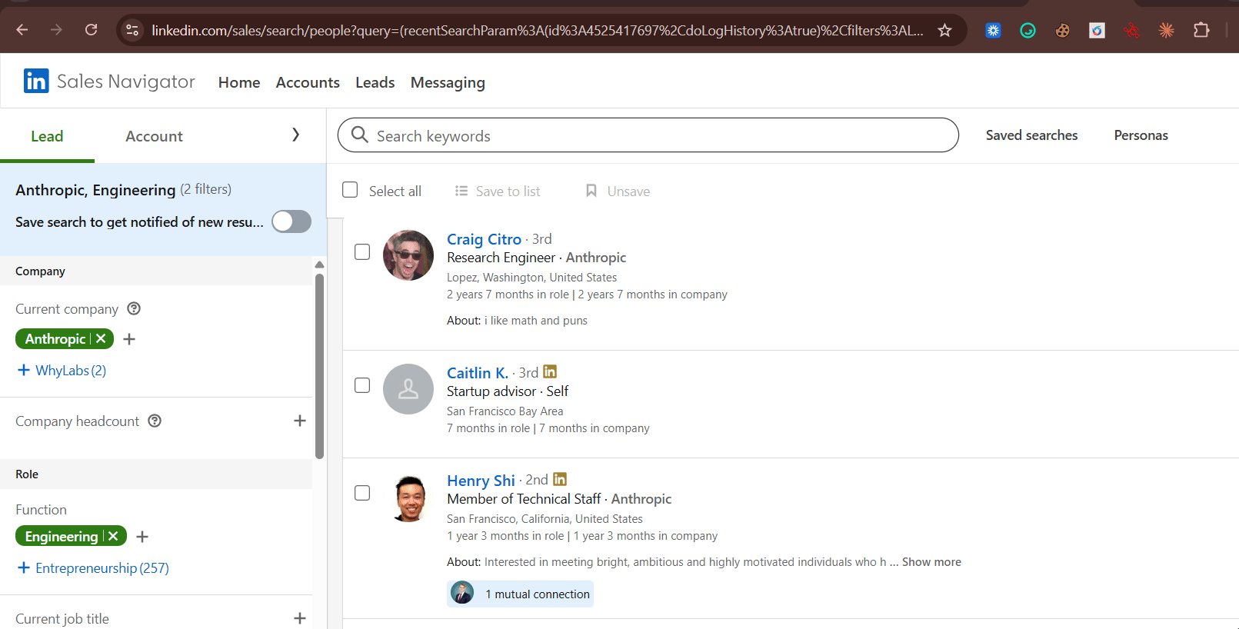Click the LinkedIn logo icon
1239x629 pixels.
(36, 81)
